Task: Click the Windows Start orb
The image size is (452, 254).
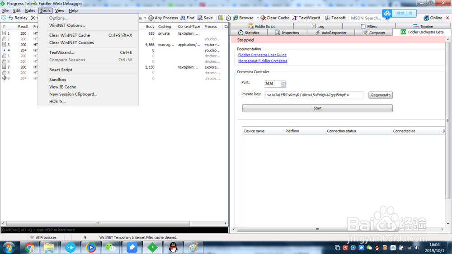Action: pyautogui.click(x=9, y=248)
